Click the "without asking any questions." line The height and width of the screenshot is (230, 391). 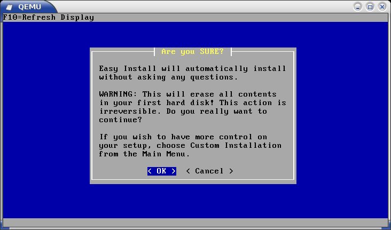click(168, 77)
